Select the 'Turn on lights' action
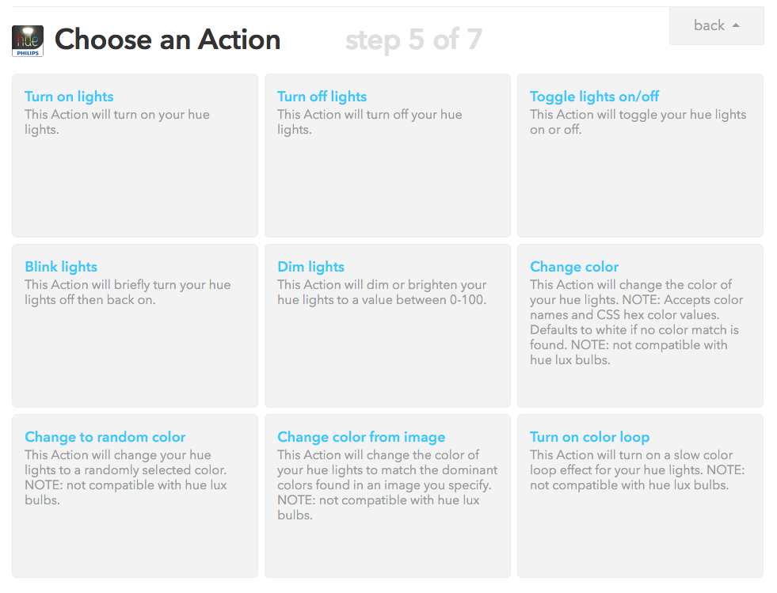The width and height of the screenshot is (777, 593). tap(70, 97)
